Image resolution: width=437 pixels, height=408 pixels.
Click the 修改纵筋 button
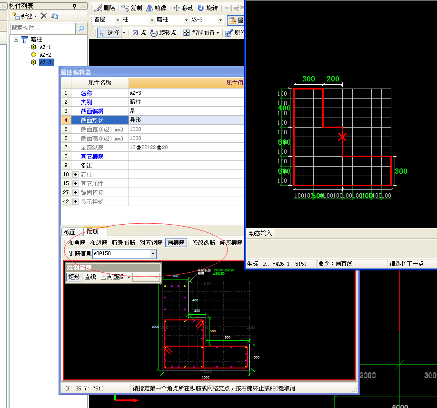pos(203,243)
